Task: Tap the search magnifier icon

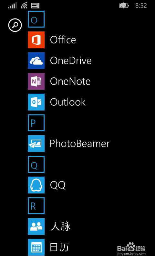Action: click(15, 25)
